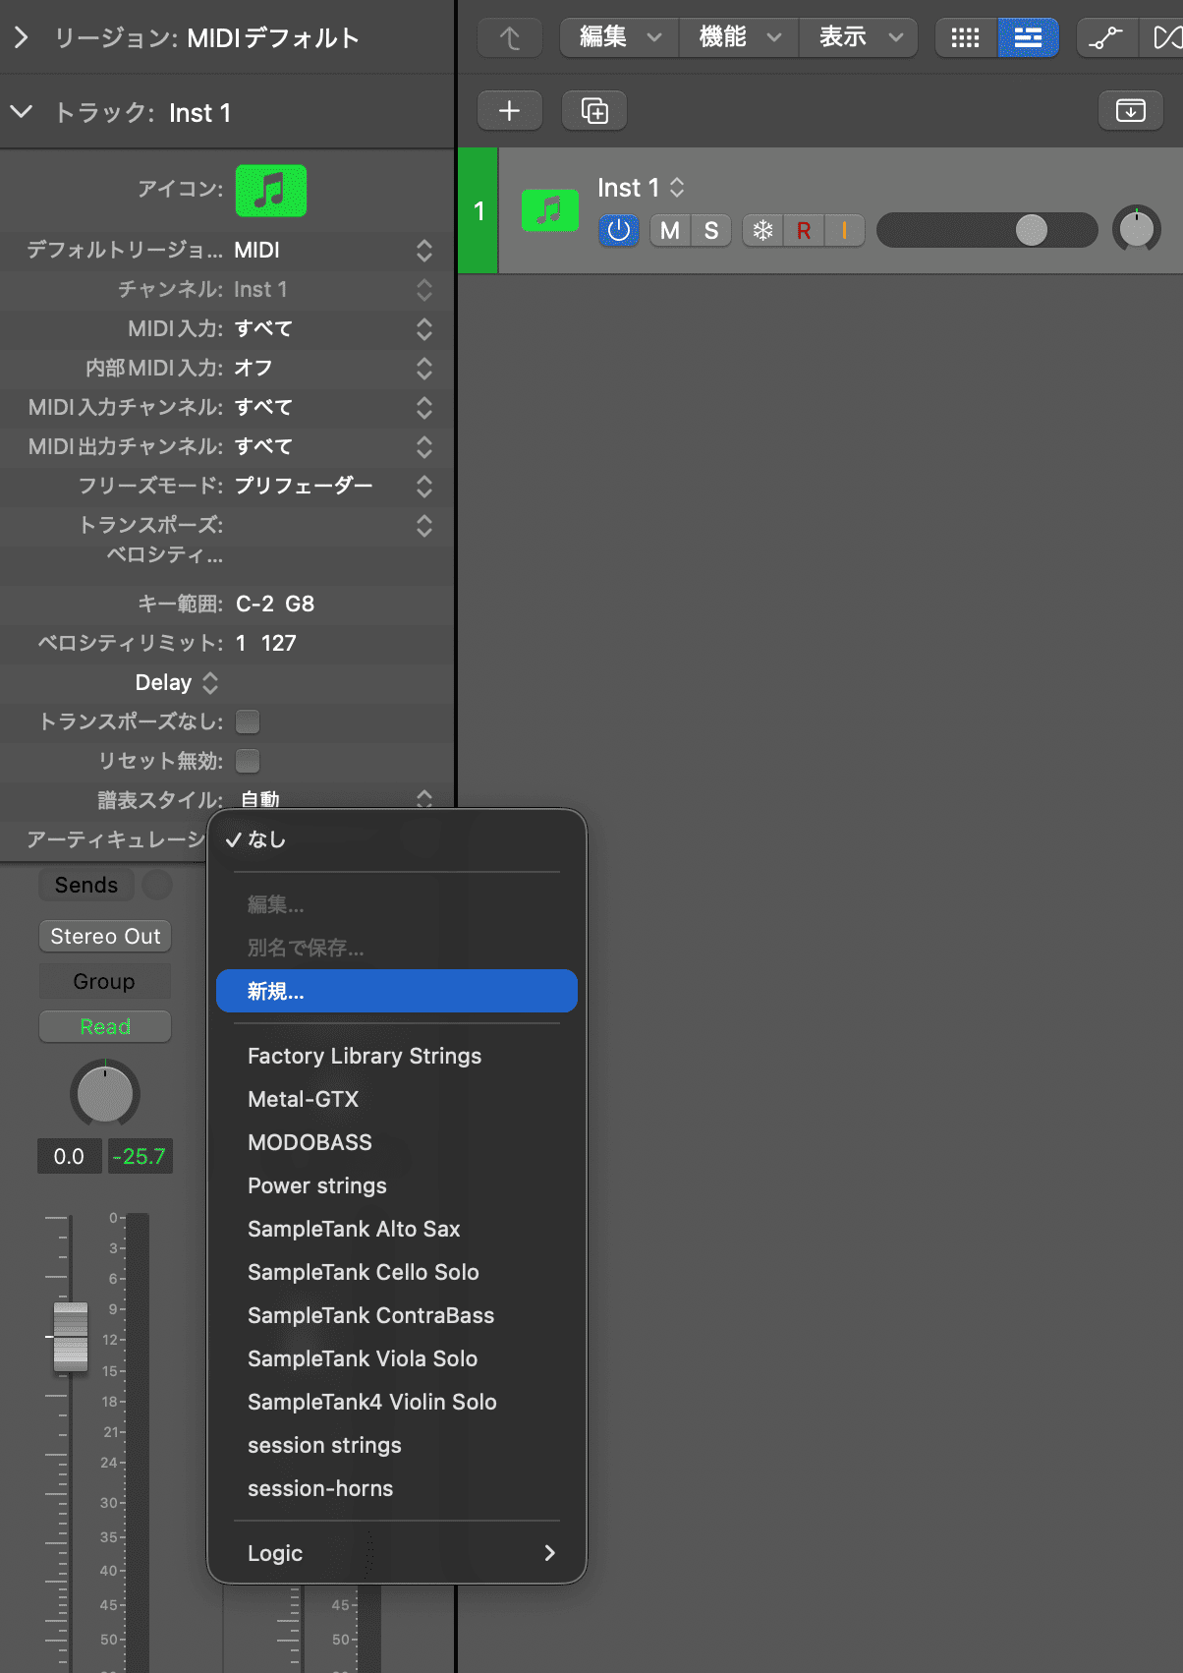Select Power strings articulation set
1183x1673 pixels.
(397, 1185)
